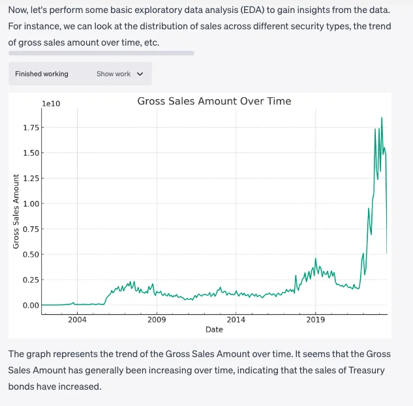Click the Show work label
The image size is (413, 406).
[114, 74]
